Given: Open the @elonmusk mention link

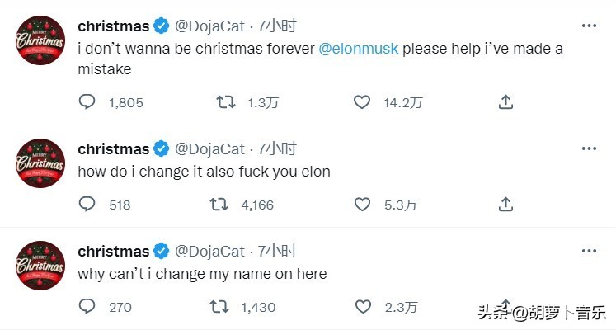Looking at the screenshot, I should click(x=358, y=49).
